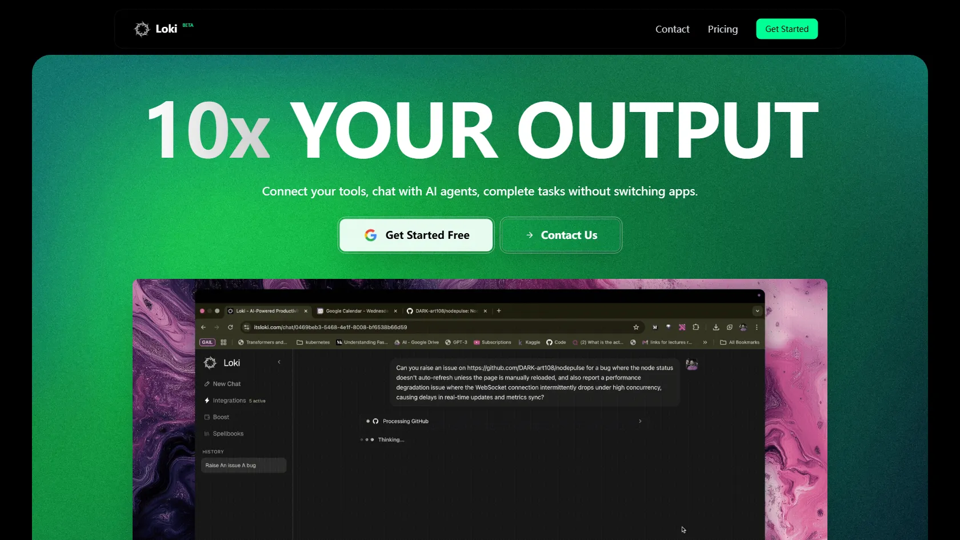
Task: Open the Kaggle bookmark
Action: [x=529, y=342]
